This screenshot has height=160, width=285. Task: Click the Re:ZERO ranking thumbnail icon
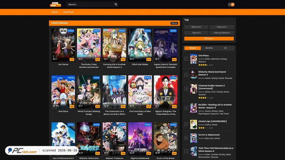tap(194, 108)
